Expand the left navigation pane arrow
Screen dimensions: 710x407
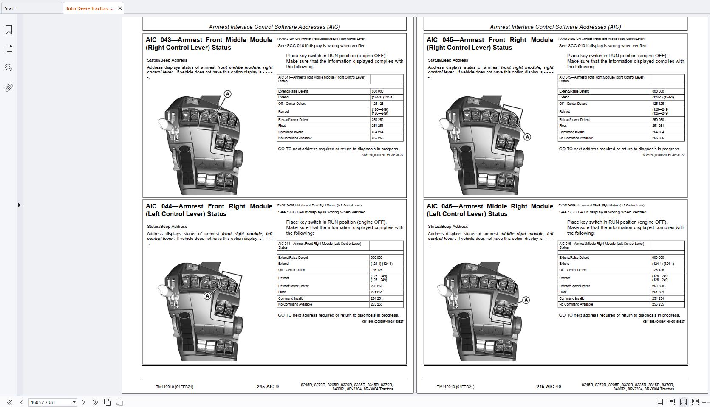(x=19, y=205)
